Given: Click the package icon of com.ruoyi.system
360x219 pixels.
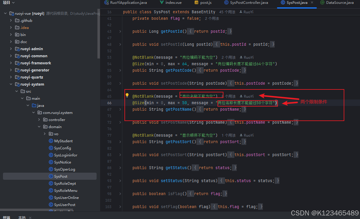Looking at the screenshot, I should click(40, 113).
